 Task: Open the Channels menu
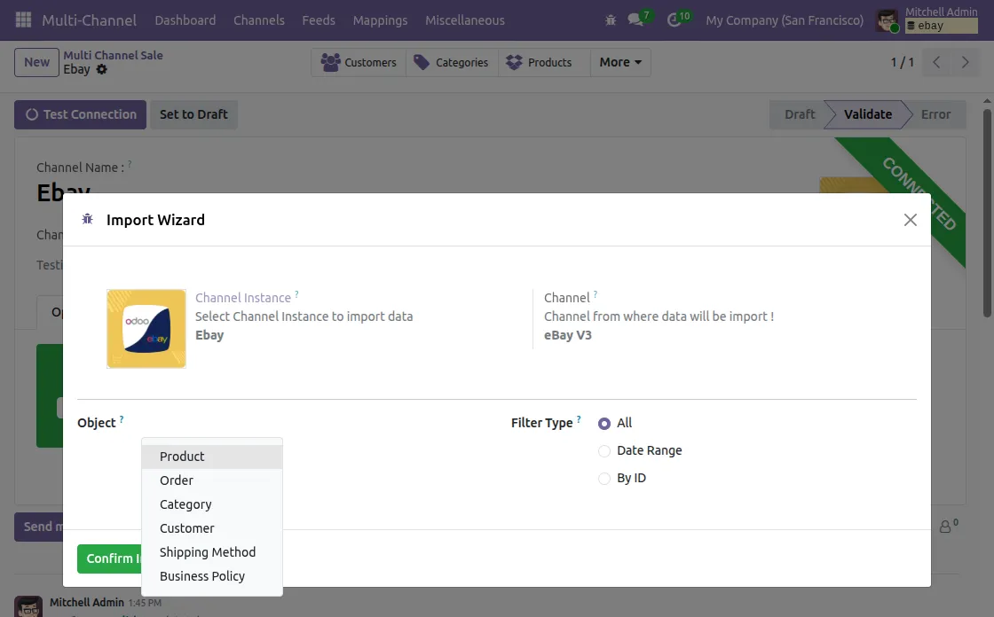[x=258, y=20]
